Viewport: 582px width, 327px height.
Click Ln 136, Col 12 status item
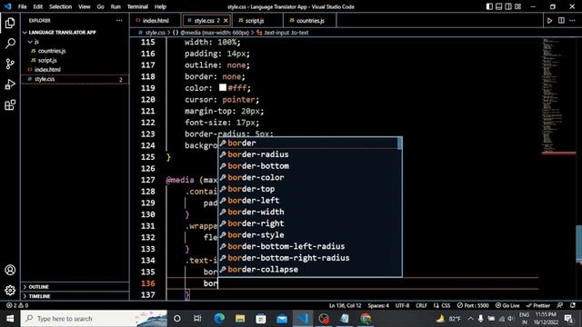(345, 305)
